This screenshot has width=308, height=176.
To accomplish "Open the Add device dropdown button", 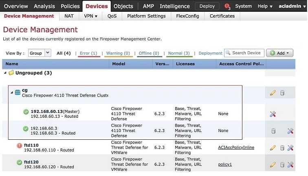I will coord(279,53).
